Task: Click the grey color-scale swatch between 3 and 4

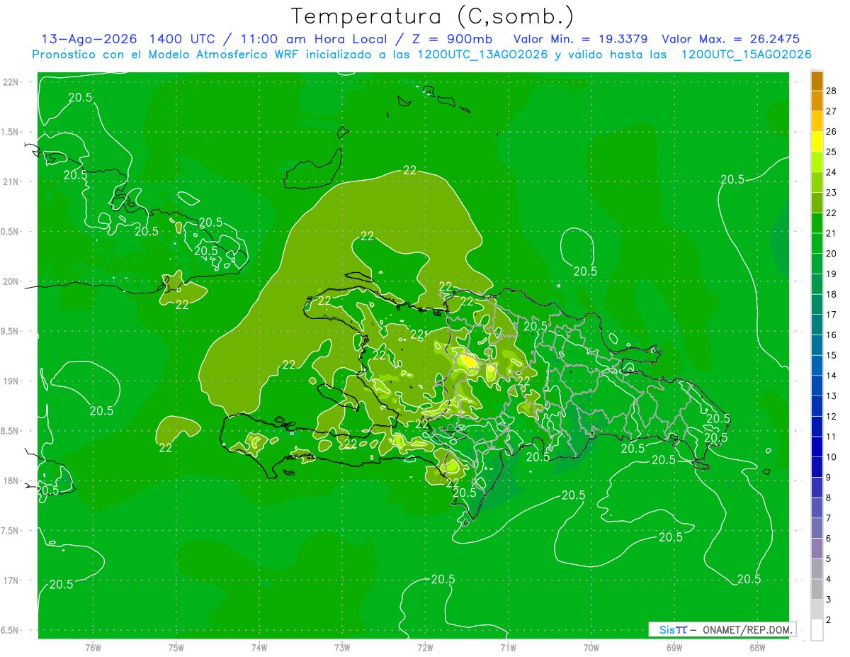Action: tap(817, 590)
